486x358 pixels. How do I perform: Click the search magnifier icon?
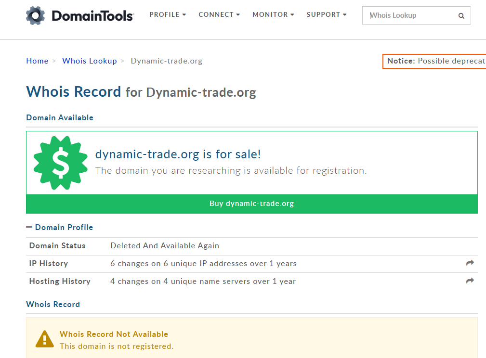click(x=460, y=15)
